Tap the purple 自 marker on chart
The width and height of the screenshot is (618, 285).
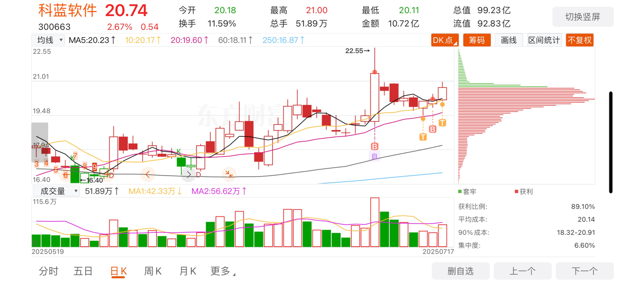(374, 157)
